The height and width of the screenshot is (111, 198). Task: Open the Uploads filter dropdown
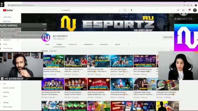click(45, 51)
